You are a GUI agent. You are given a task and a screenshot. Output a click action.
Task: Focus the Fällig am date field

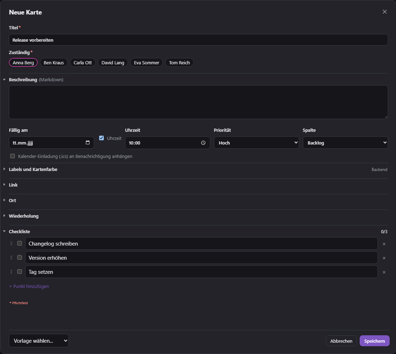coord(52,143)
